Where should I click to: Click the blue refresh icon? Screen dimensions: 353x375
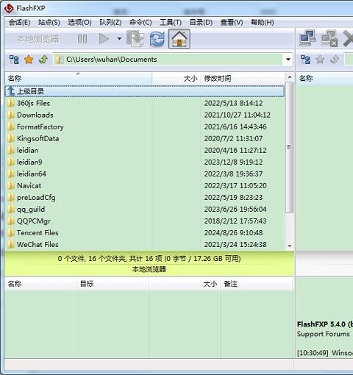click(157, 39)
